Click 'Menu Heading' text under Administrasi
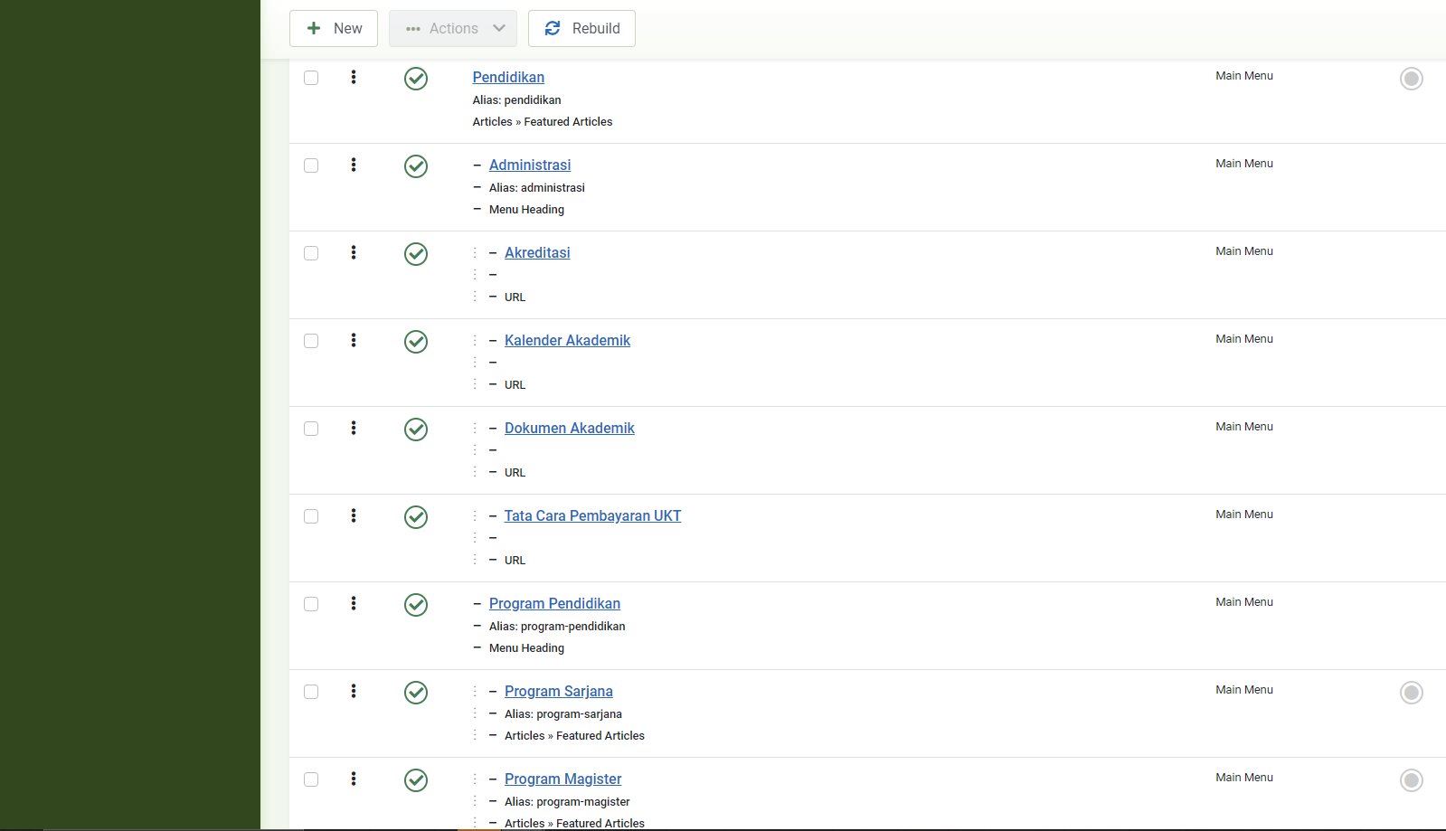Screen dimensions: 1446x831 (526, 210)
